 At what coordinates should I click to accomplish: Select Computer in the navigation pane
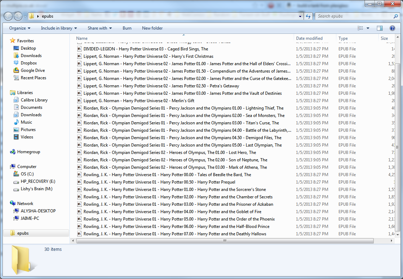pos(27,167)
